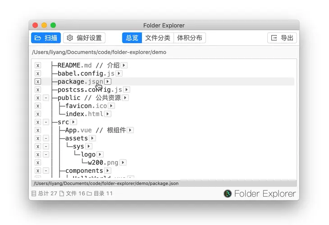Click the arrow icon beside index.html
The image size is (329, 225).
[x=108, y=114]
